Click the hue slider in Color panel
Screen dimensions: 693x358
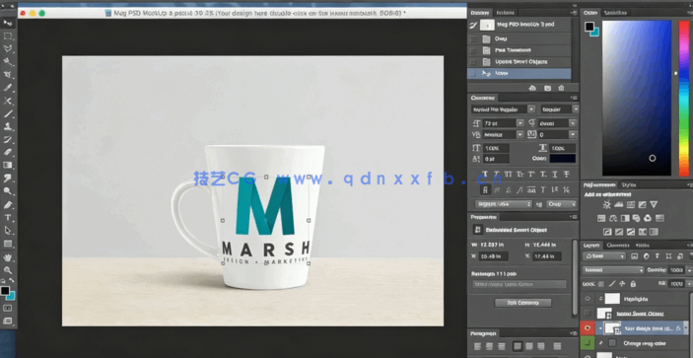pos(684,98)
